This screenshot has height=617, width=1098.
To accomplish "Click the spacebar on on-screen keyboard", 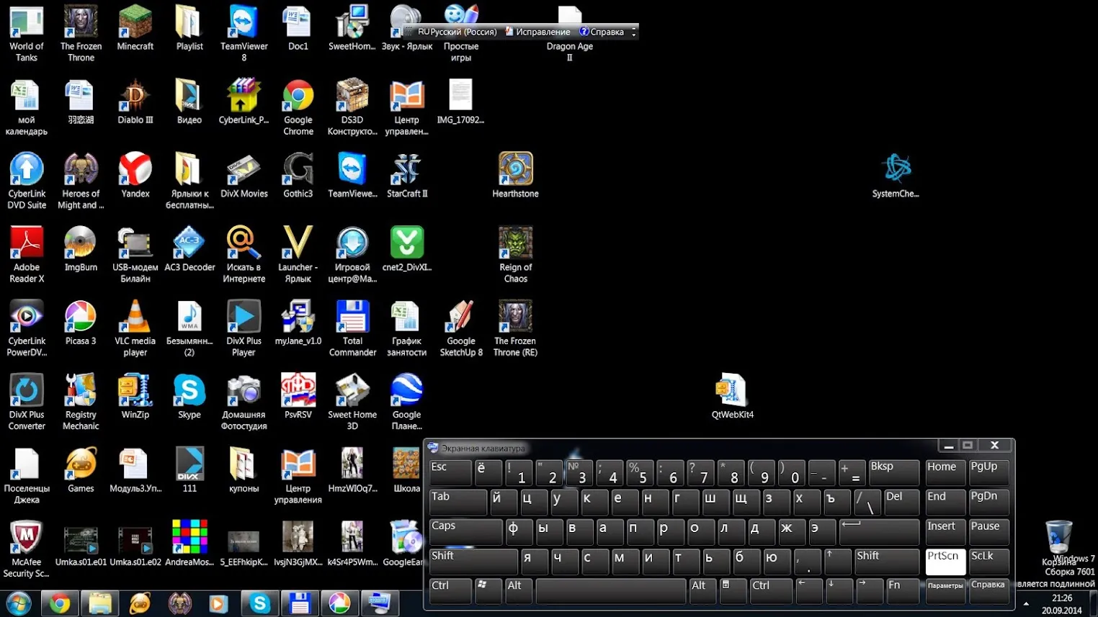I will click(611, 591).
